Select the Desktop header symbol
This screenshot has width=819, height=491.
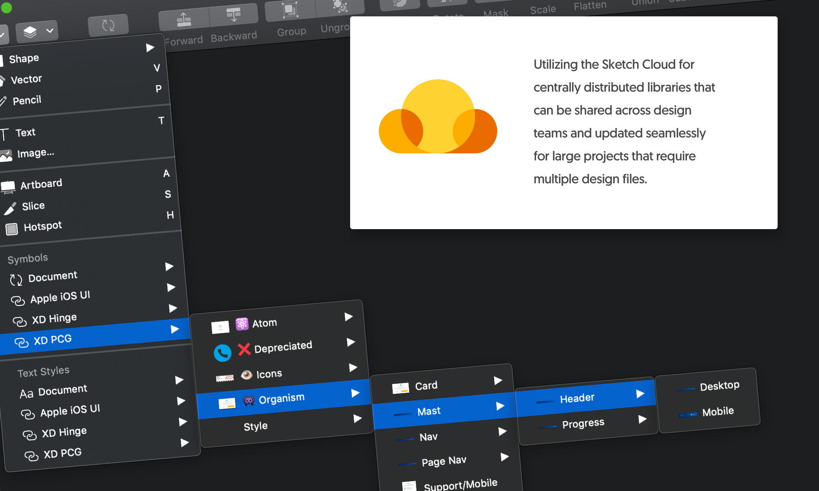[x=719, y=386]
